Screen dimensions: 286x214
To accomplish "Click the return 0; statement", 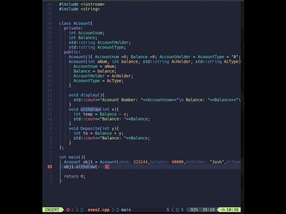I will [75, 177].
